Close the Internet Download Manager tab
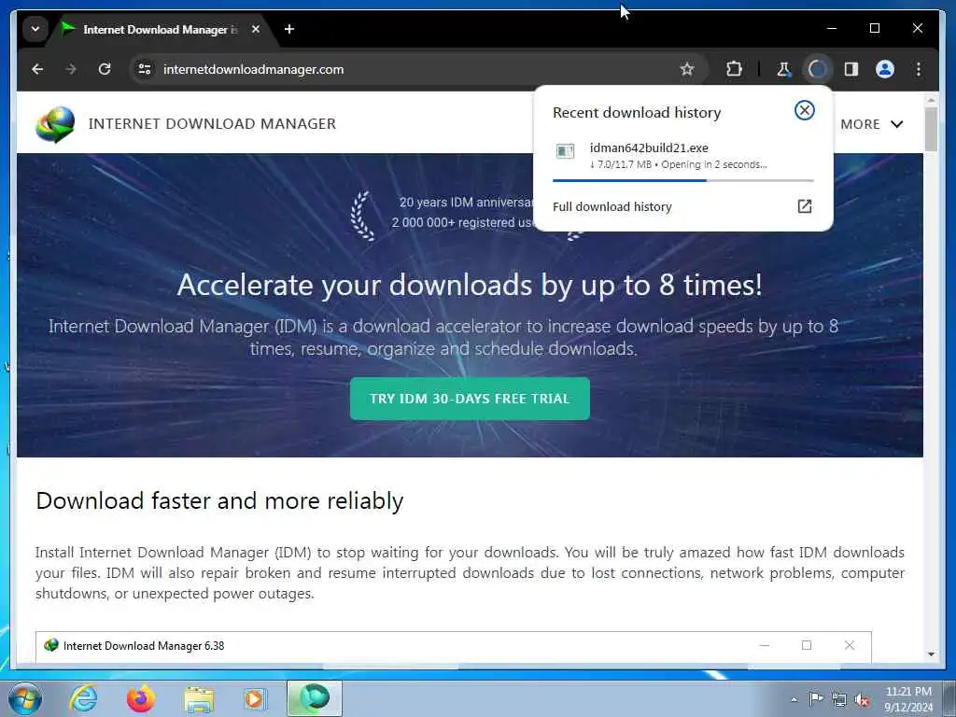Image resolution: width=956 pixels, height=717 pixels. [x=256, y=29]
